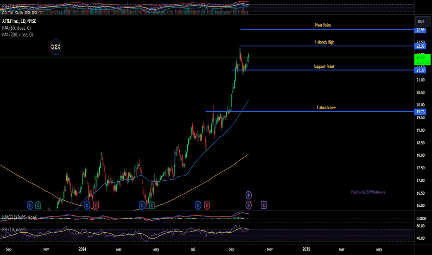Select the dividend D marker before May 2024

142,205
